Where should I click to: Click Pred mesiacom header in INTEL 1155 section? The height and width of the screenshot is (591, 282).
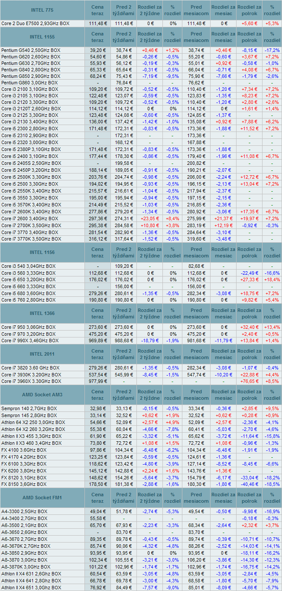coord(196,37)
